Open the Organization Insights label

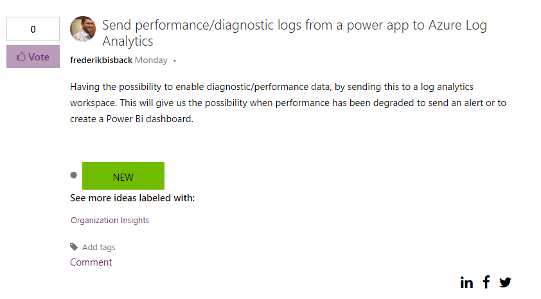tap(110, 220)
